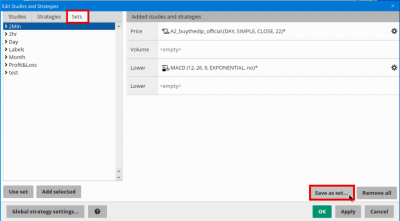Image resolution: width=400 pixels, height=221 pixels.
Task: Expand the 2hr set in list
Action: click(5, 34)
